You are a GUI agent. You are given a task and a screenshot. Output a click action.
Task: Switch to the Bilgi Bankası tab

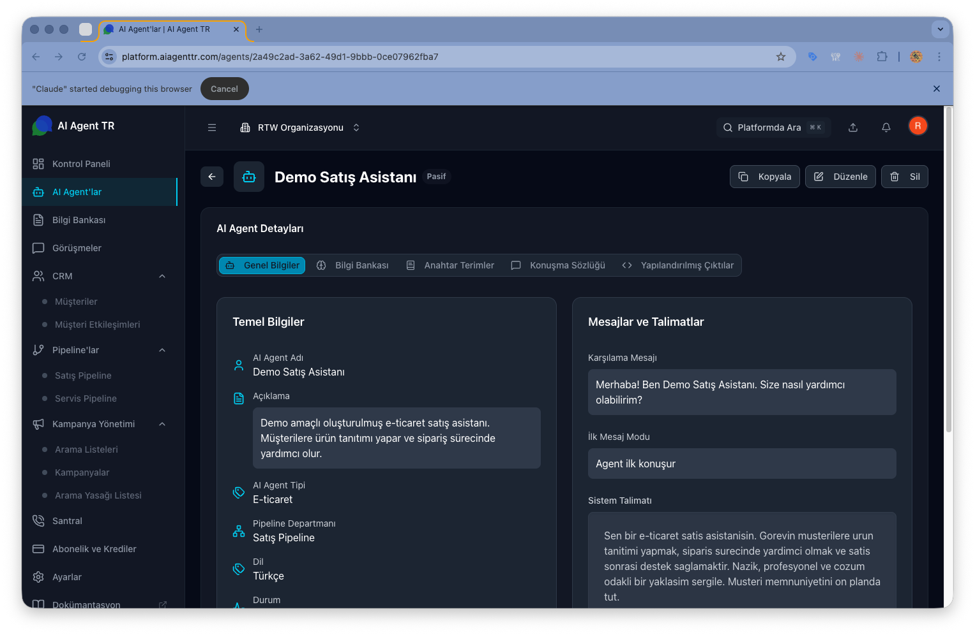pyautogui.click(x=352, y=265)
